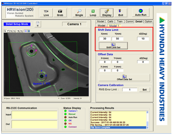Select the Success 09:56:20 result row

(x=118, y=122)
